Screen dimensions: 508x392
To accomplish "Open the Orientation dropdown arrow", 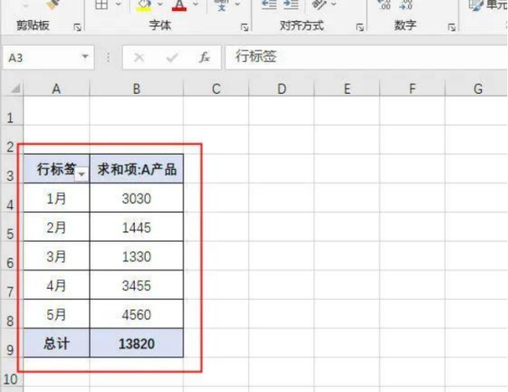I will (334, 4).
